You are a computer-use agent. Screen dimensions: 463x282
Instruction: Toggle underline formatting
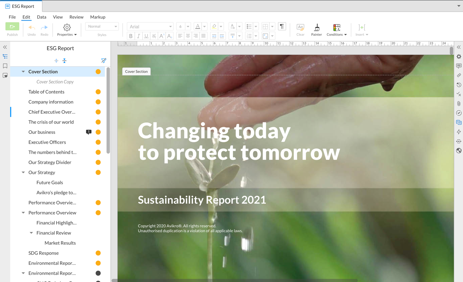[146, 36]
